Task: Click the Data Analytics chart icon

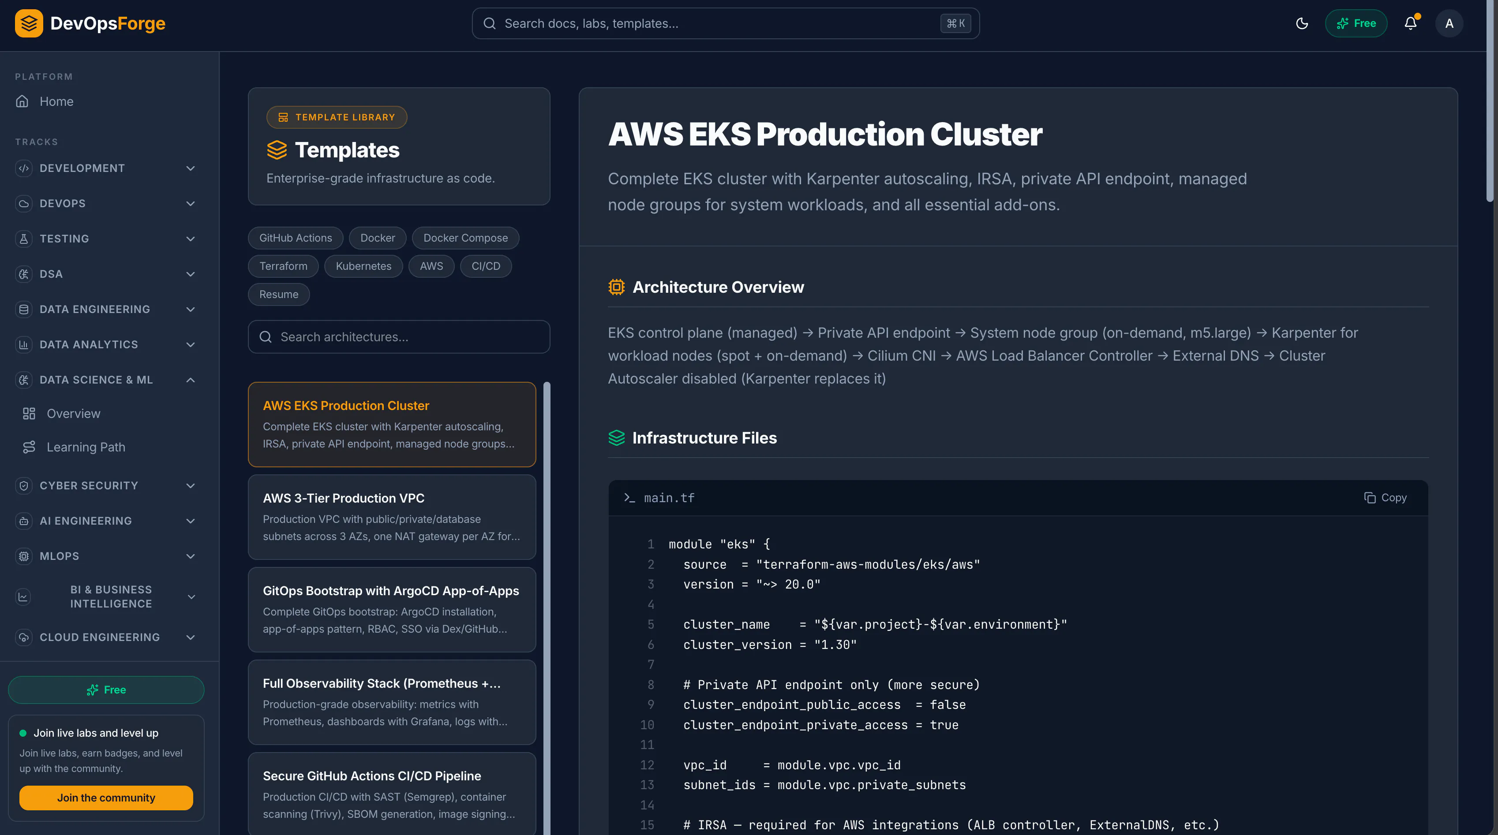Action: [x=24, y=345]
